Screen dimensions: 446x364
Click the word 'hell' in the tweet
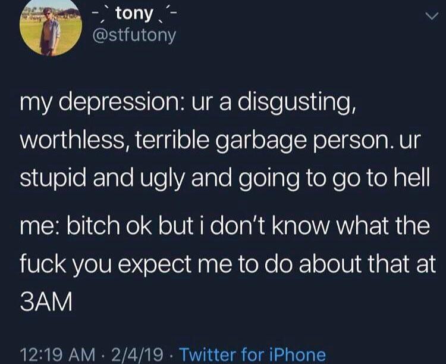coord(413,178)
